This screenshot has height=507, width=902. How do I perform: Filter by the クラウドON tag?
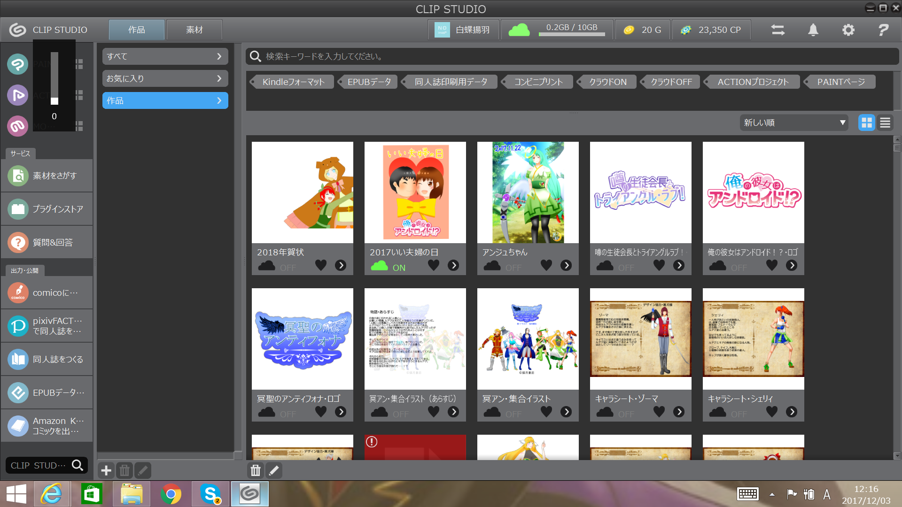tap(607, 82)
